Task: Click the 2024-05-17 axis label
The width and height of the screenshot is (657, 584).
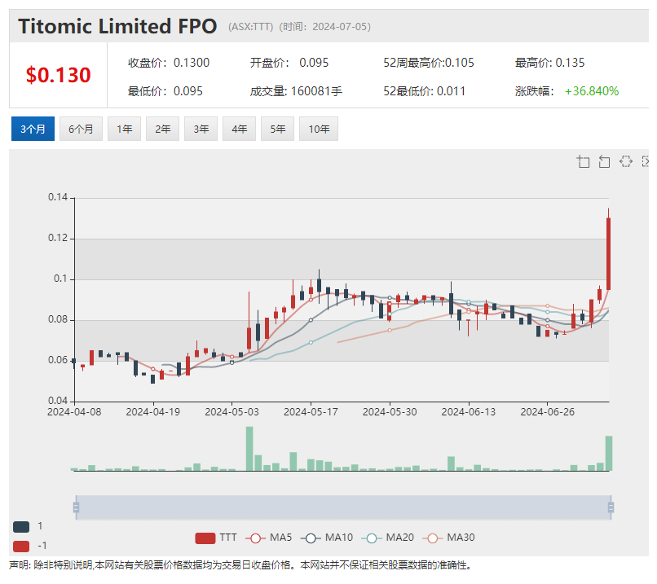Action: tap(311, 412)
